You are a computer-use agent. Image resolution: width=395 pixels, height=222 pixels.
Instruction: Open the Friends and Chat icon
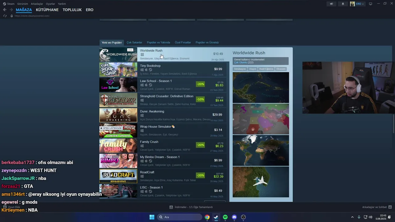click(x=390, y=207)
